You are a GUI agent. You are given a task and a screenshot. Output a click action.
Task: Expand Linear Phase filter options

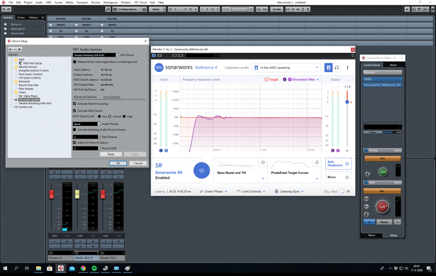click(x=213, y=191)
